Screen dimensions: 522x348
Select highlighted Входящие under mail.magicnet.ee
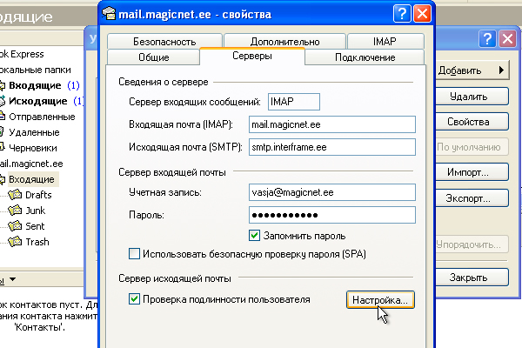[x=31, y=179]
